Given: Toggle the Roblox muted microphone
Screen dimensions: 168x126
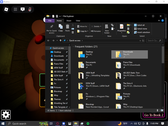Looking at the screenshot, I should click(30, 9).
